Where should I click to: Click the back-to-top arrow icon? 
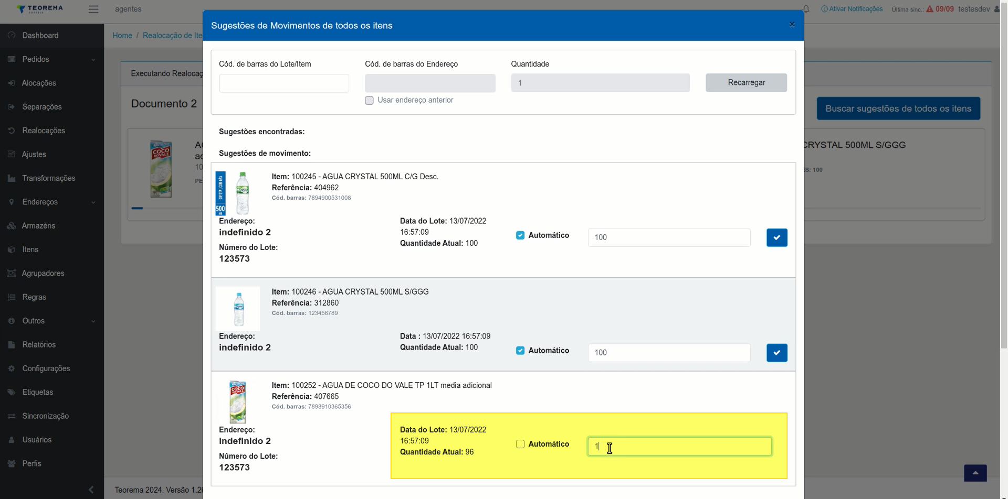[975, 473]
